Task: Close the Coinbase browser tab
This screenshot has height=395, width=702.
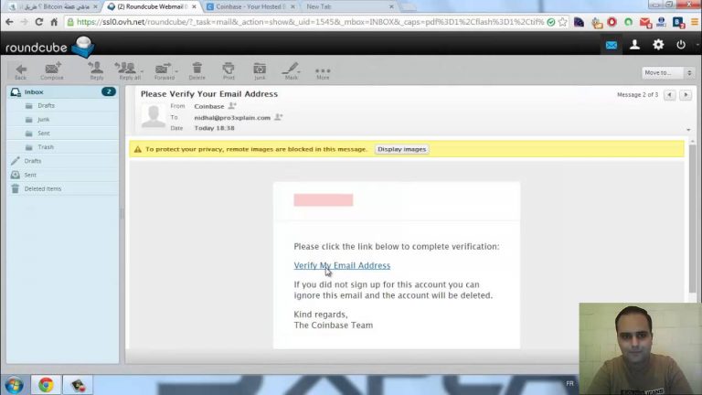Action: 292,6
